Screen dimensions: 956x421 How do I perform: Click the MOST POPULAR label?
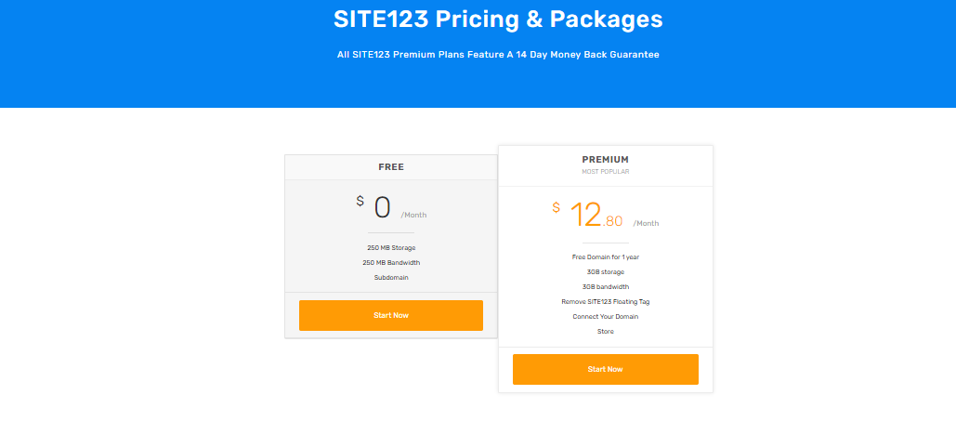point(605,172)
